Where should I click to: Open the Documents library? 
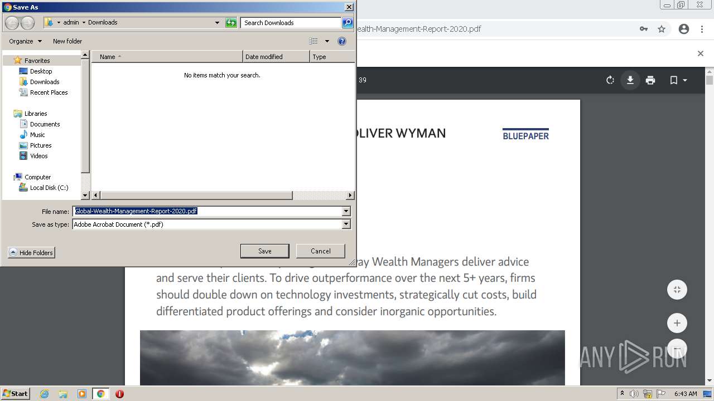click(x=45, y=124)
